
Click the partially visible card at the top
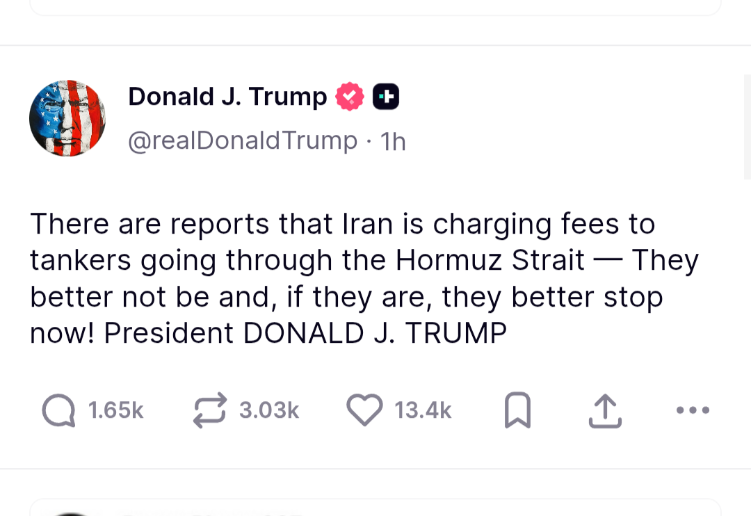tap(375, 7)
